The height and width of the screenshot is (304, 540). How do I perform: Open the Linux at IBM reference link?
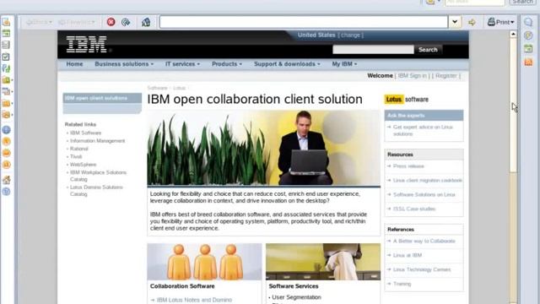(408, 255)
